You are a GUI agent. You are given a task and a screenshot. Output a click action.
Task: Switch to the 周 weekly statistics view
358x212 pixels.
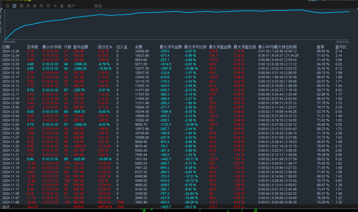[21, 6]
